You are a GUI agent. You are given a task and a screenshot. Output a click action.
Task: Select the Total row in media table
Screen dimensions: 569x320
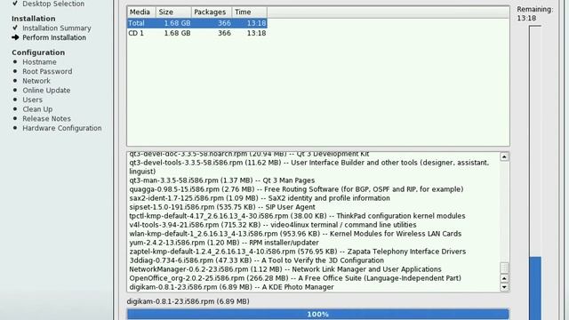[x=197, y=23]
